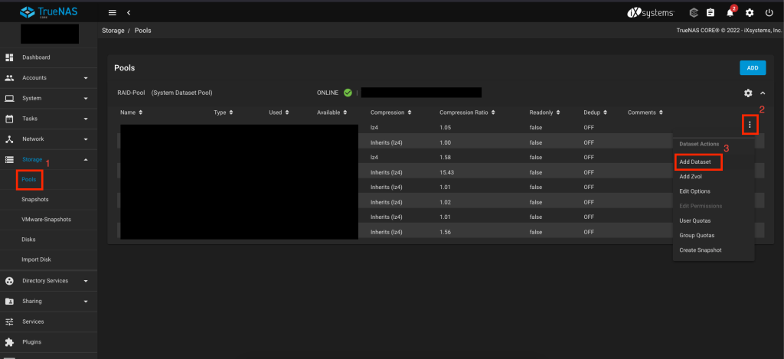Collapse the RAID-Pool dataset list chevron
The height and width of the screenshot is (359, 784).
point(763,93)
